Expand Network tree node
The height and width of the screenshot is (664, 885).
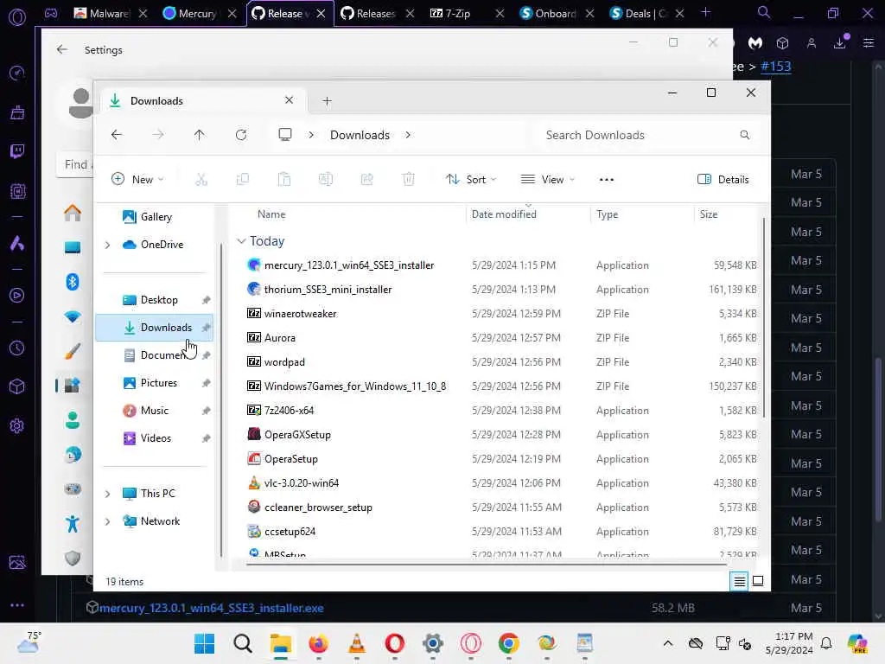[x=107, y=521]
